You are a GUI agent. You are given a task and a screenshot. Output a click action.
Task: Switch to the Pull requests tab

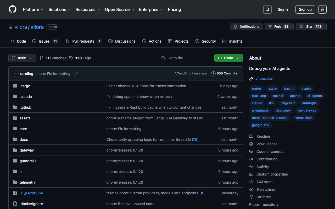pyautogui.click(x=83, y=41)
